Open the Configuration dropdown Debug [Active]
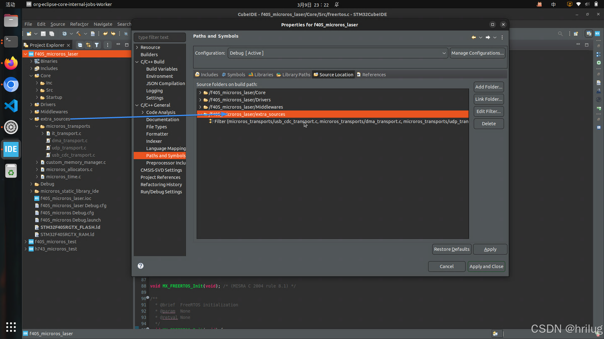Screen dimensions: 604x339 click(x=338, y=53)
